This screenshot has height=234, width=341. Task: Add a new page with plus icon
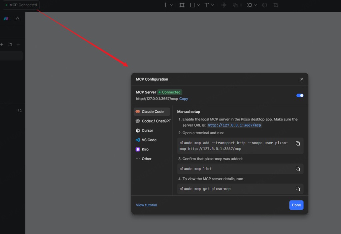(2, 44)
